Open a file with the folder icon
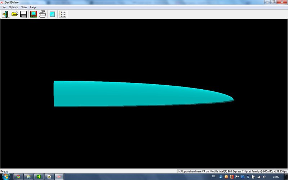Image resolution: width=288 pixels, height=180 pixels. click(15, 14)
